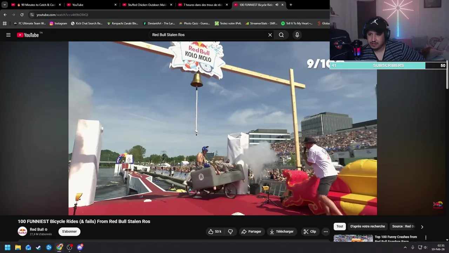The image size is (449, 253).
Task: Dislike the video with thumbs down
Action: coord(230,232)
